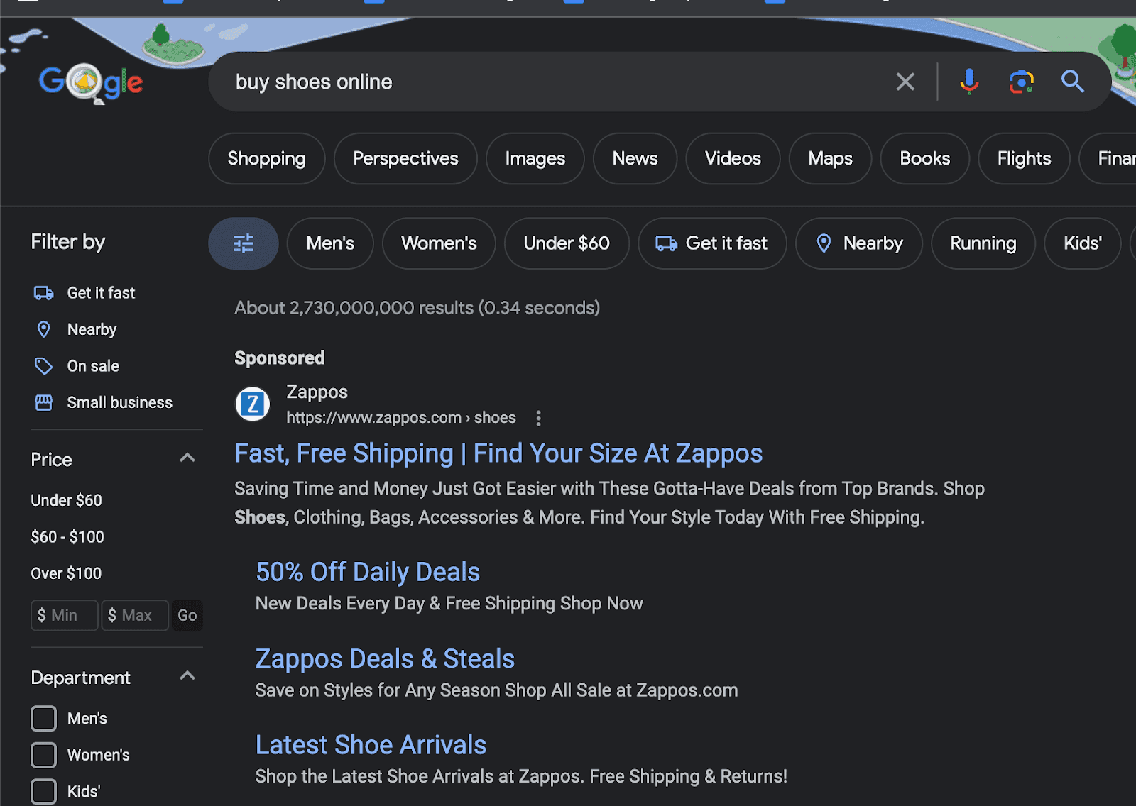Click the Zappos logo favicon
This screenshot has height=806, width=1136.
point(253,404)
